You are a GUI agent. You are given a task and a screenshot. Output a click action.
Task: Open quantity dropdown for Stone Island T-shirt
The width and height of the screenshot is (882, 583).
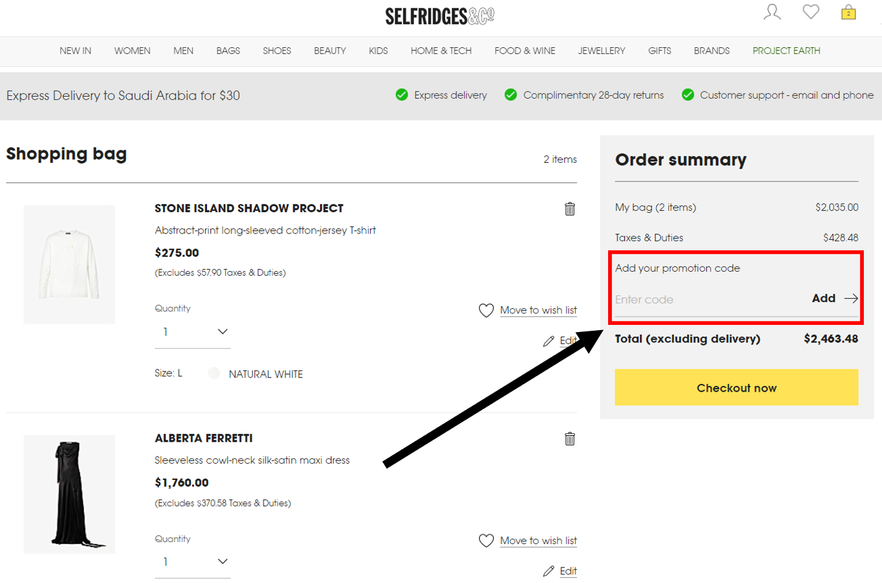click(193, 332)
